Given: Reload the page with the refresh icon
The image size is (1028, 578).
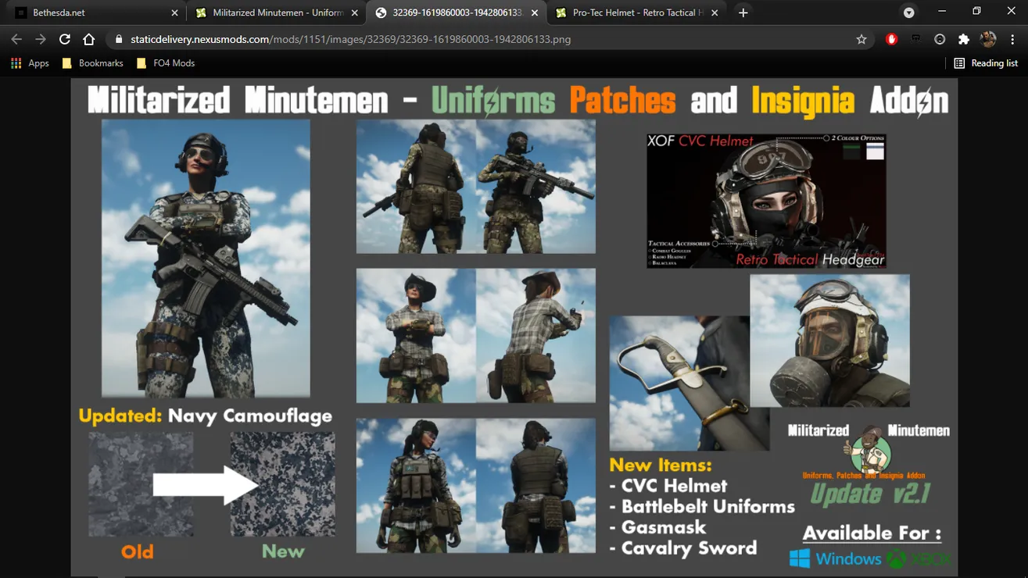Looking at the screenshot, I should coord(65,39).
